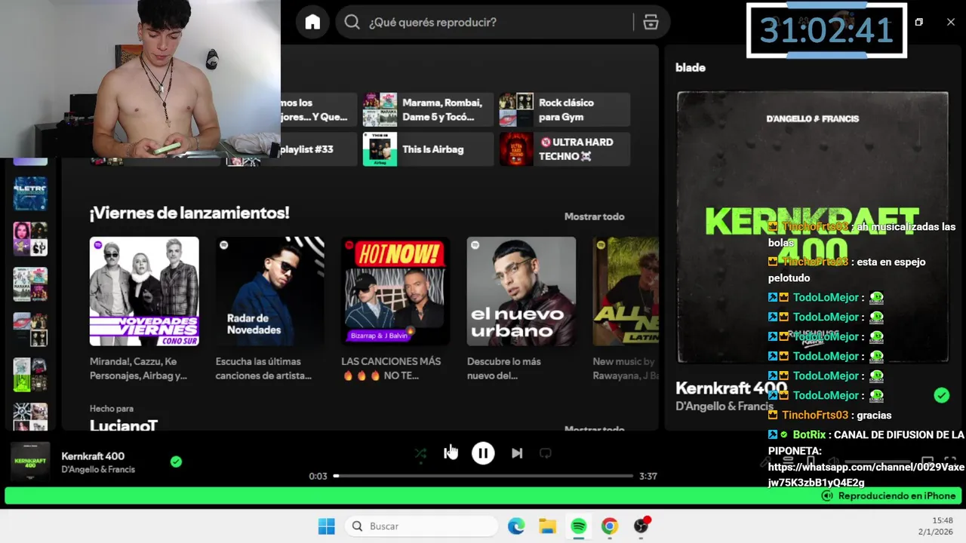Open the el nuevo urbano cover

pyautogui.click(x=521, y=291)
